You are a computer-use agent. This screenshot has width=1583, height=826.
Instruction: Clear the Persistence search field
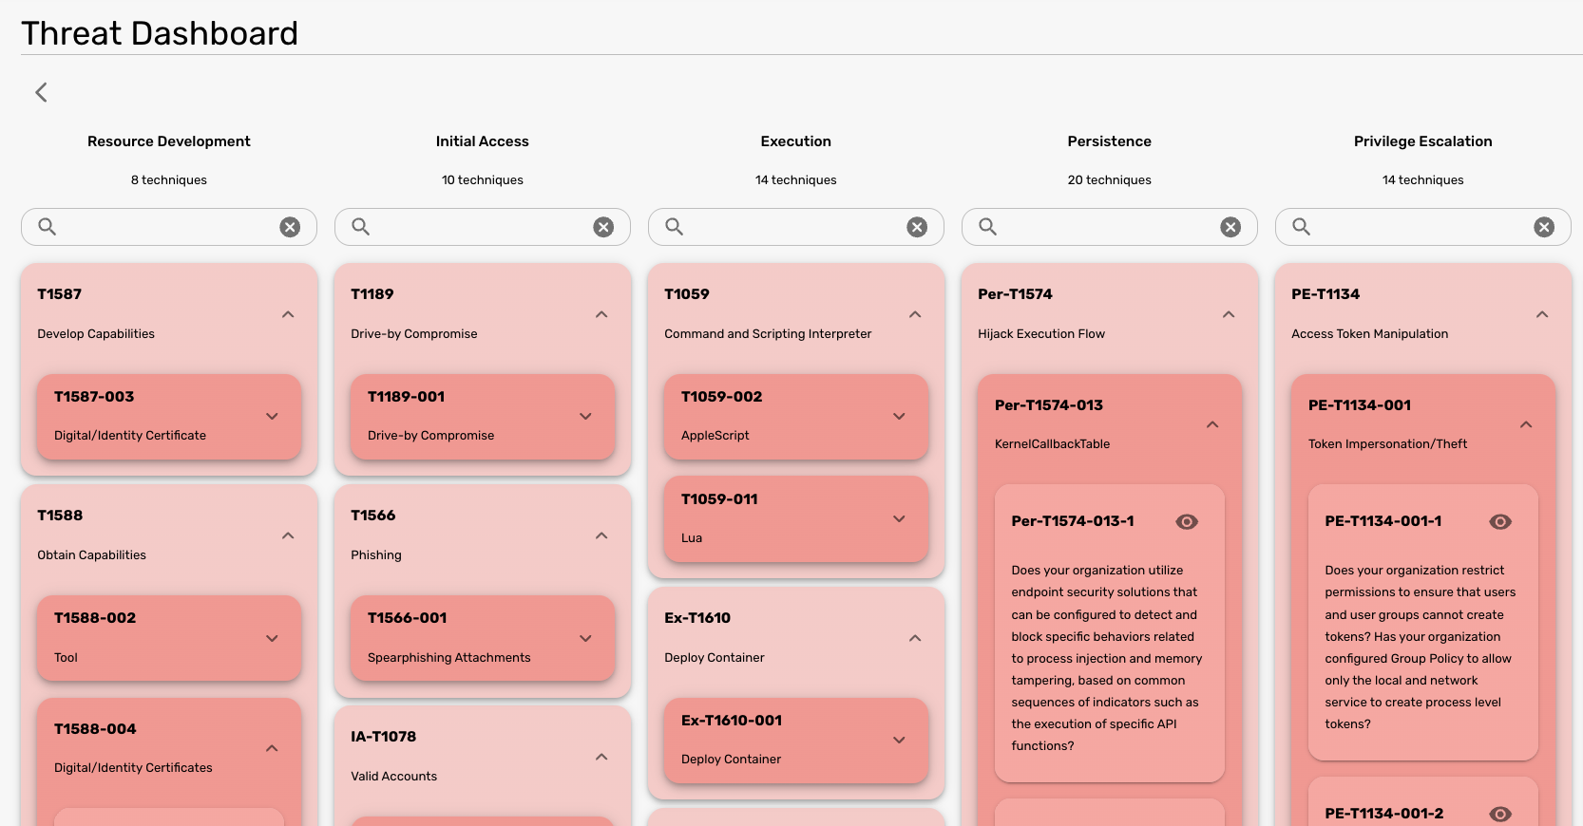coord(1230,227)
